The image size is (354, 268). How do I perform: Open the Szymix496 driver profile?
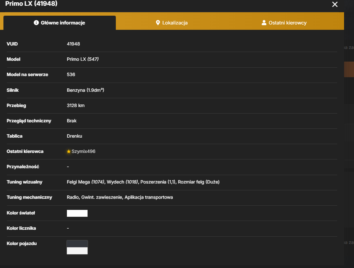(x=83, y=151)
